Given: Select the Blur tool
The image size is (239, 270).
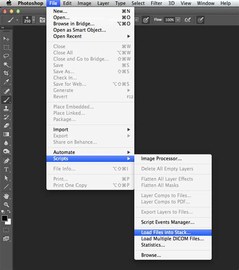Looking at the screenshot, I should (x=6, y=143).
